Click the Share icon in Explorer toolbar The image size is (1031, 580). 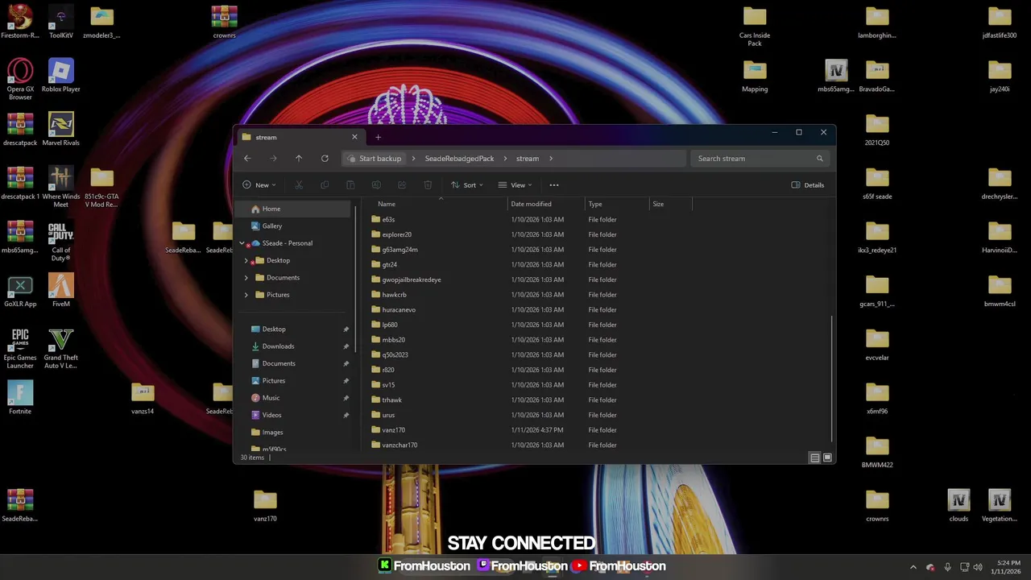click(402, 185)
